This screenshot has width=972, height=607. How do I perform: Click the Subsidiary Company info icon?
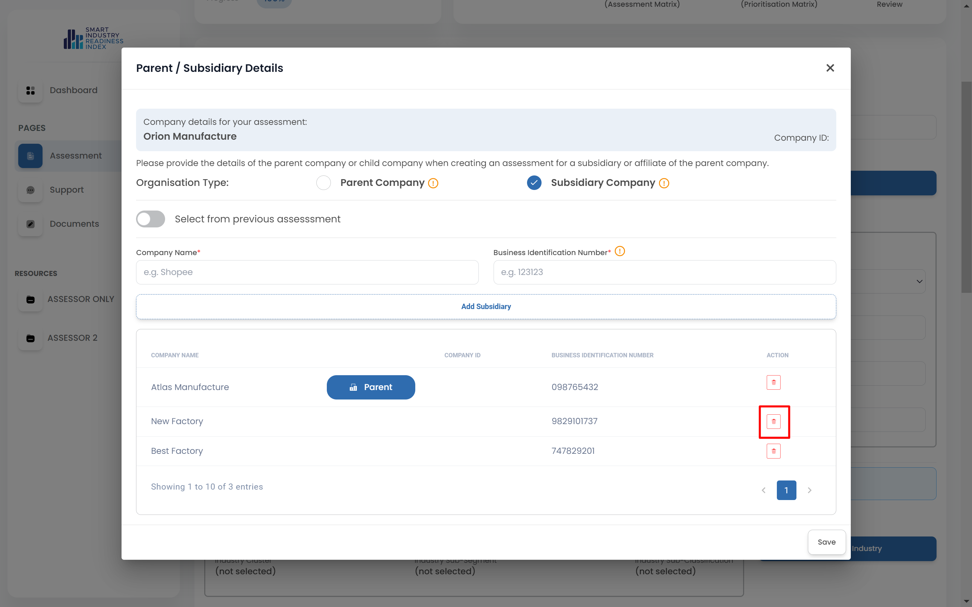coord(664,183)
